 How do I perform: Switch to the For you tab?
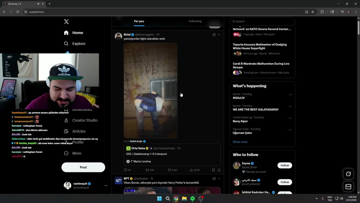(x=139, y=21)
